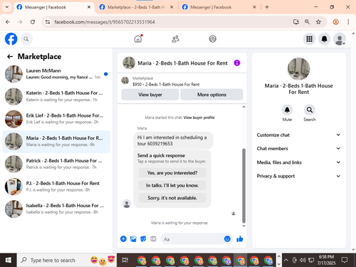Open the Friends icon in top navigation
This screenshot has width=356, height=267.
175,39
